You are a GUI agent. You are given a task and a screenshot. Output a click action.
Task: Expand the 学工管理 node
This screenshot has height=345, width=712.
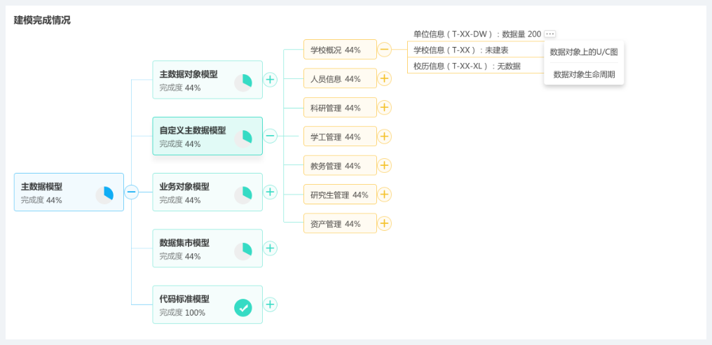pos(385,136)
